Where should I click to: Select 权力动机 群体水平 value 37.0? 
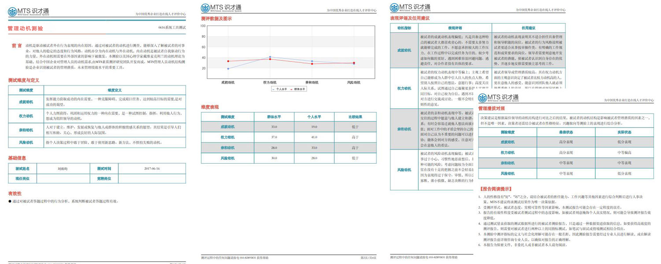[274, 137]
